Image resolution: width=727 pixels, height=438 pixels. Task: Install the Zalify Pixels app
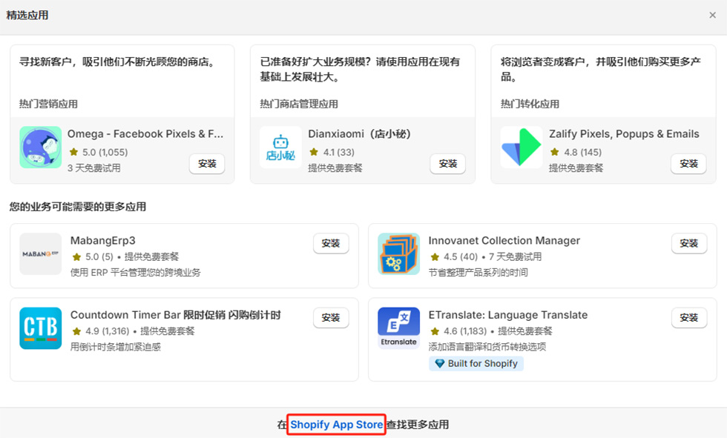(x=688, y=164)
